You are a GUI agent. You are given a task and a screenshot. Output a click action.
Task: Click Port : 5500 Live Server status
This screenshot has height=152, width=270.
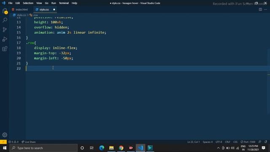(248, 142)
